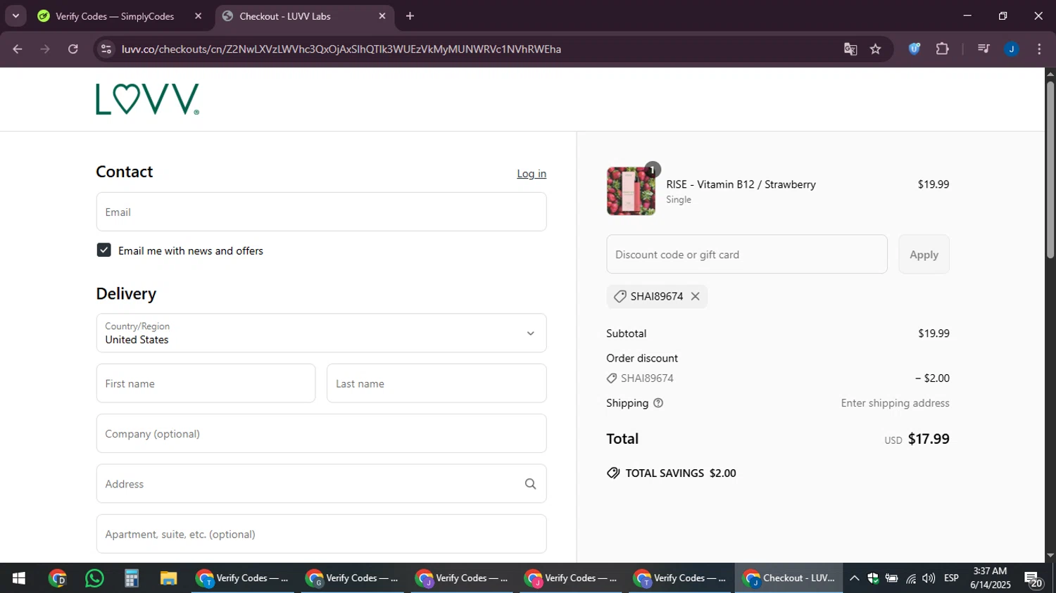Click the Enter shipping address text
Image resolution: width=1056 pixels, height=593 pixels.
[x=895, y=403]
